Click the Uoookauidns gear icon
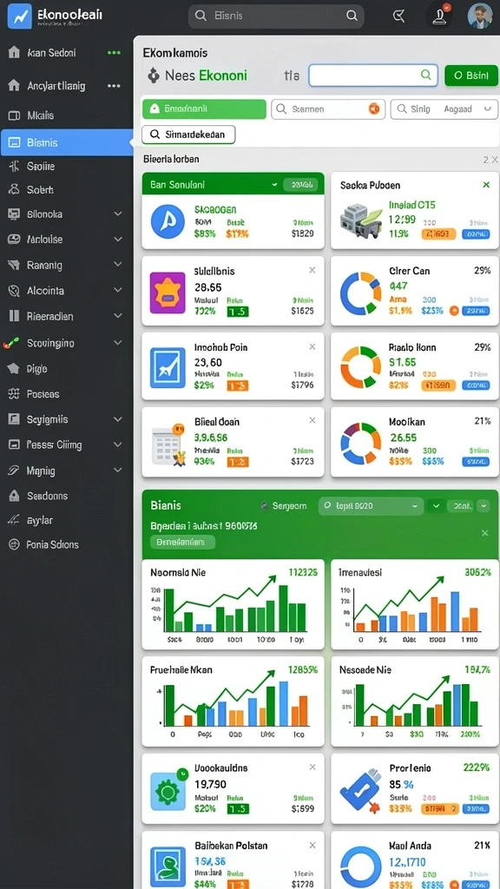 168,790
